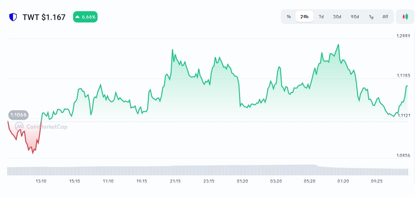The image size is (415, 197).
Task: Click the 1.1066 opening price label
Action: [19, 115]
